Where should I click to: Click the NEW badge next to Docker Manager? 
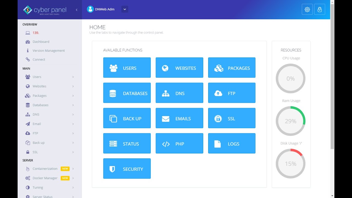pos(65,178)
